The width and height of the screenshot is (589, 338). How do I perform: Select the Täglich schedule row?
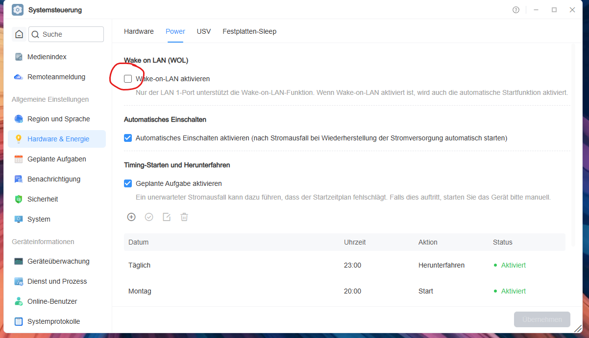[x=344, y=265]
